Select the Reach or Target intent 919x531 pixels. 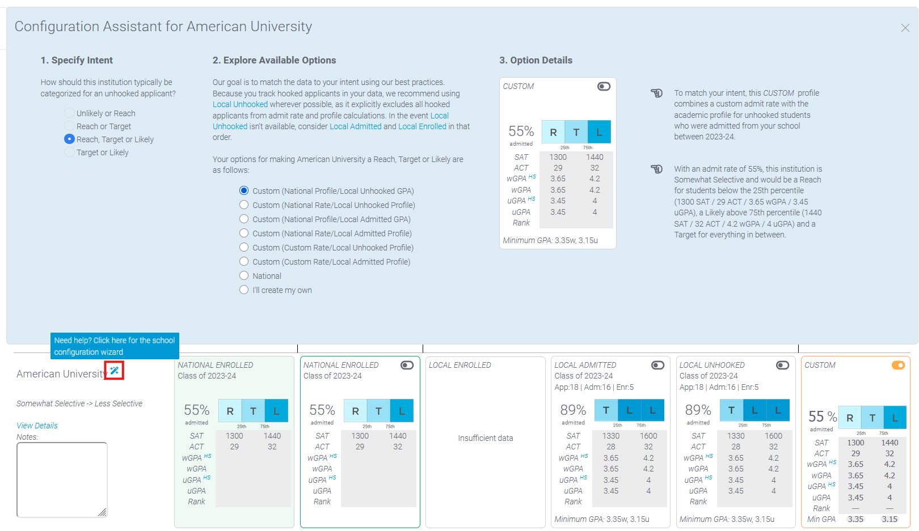point(69,126)
